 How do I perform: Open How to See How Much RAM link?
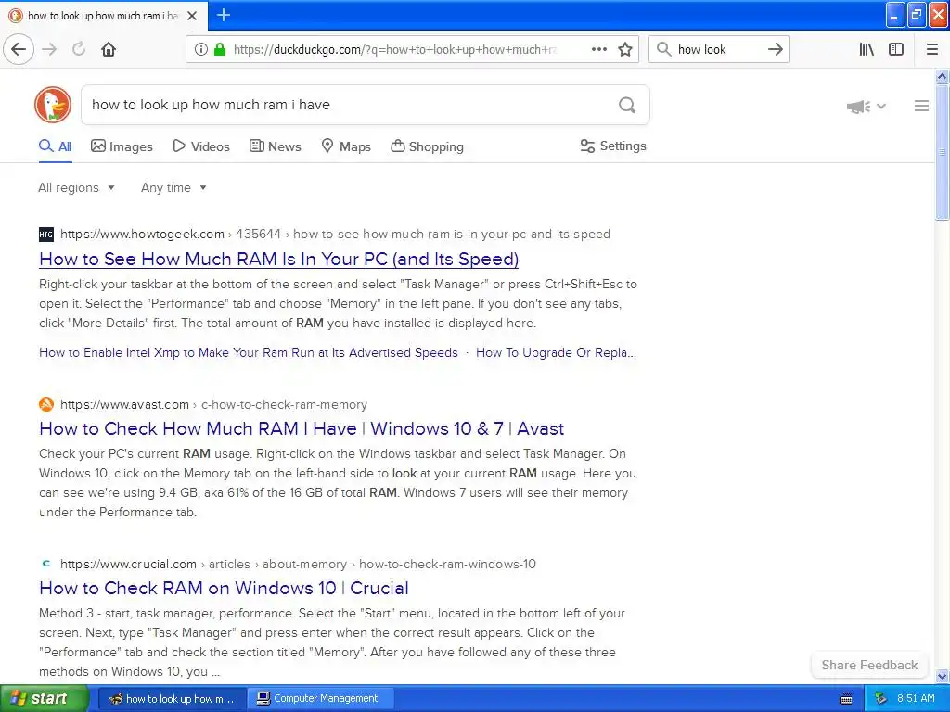[278, 260]
